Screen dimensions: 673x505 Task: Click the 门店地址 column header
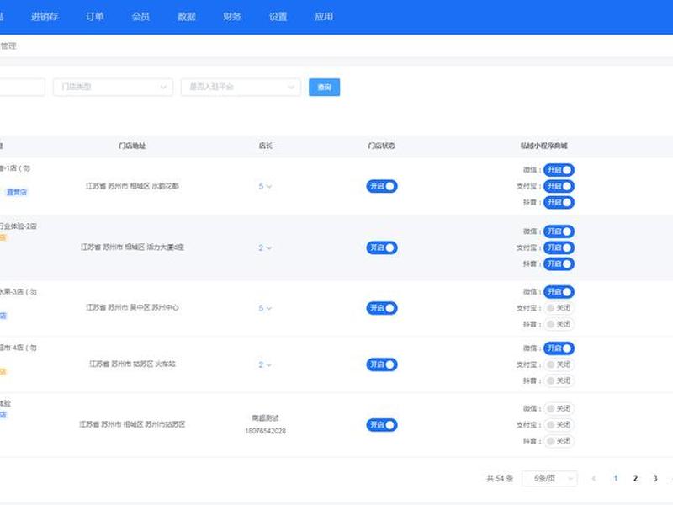point(132,146)
